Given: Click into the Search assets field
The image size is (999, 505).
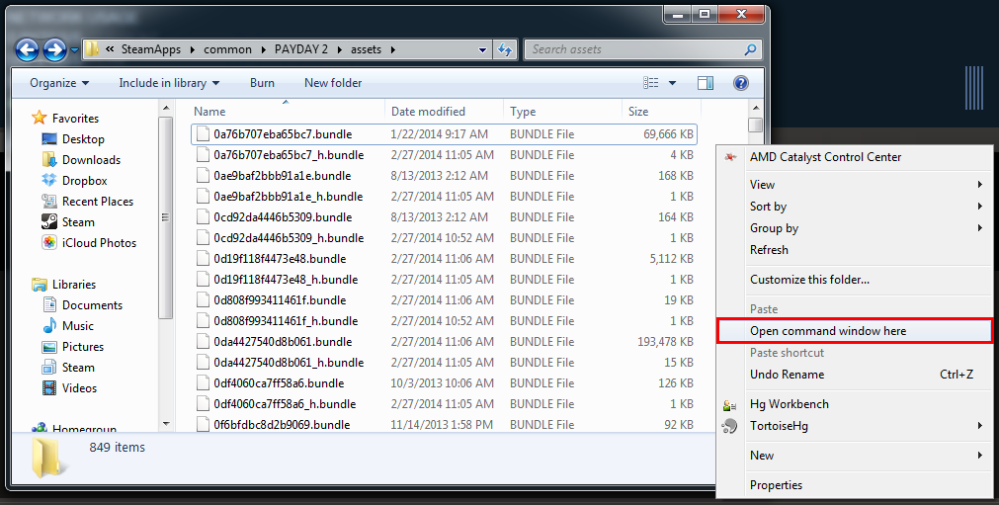Looking at the screenshot, I should (643, 49).
